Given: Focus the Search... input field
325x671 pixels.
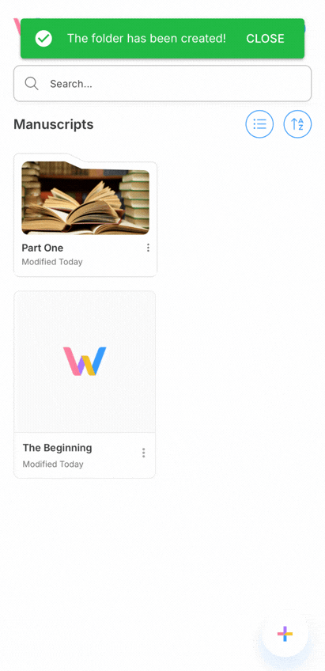Looking at the screenshot, I should point(163,83).
